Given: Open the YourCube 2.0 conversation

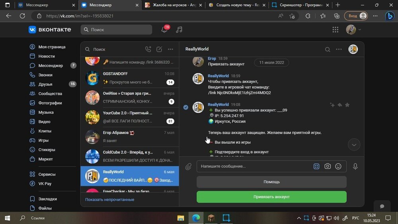Looking at the screenshot, I should tap(130, 117).
